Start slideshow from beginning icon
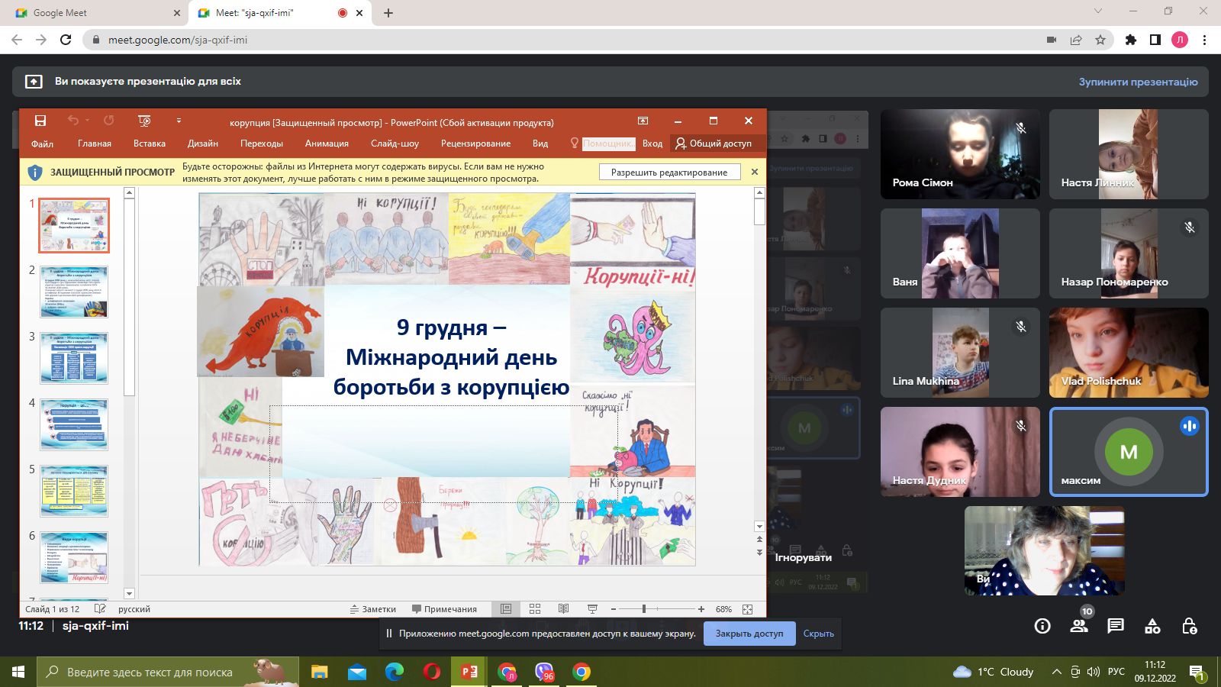The height and width of the screenshot is (687, 1221). point(144,121)
